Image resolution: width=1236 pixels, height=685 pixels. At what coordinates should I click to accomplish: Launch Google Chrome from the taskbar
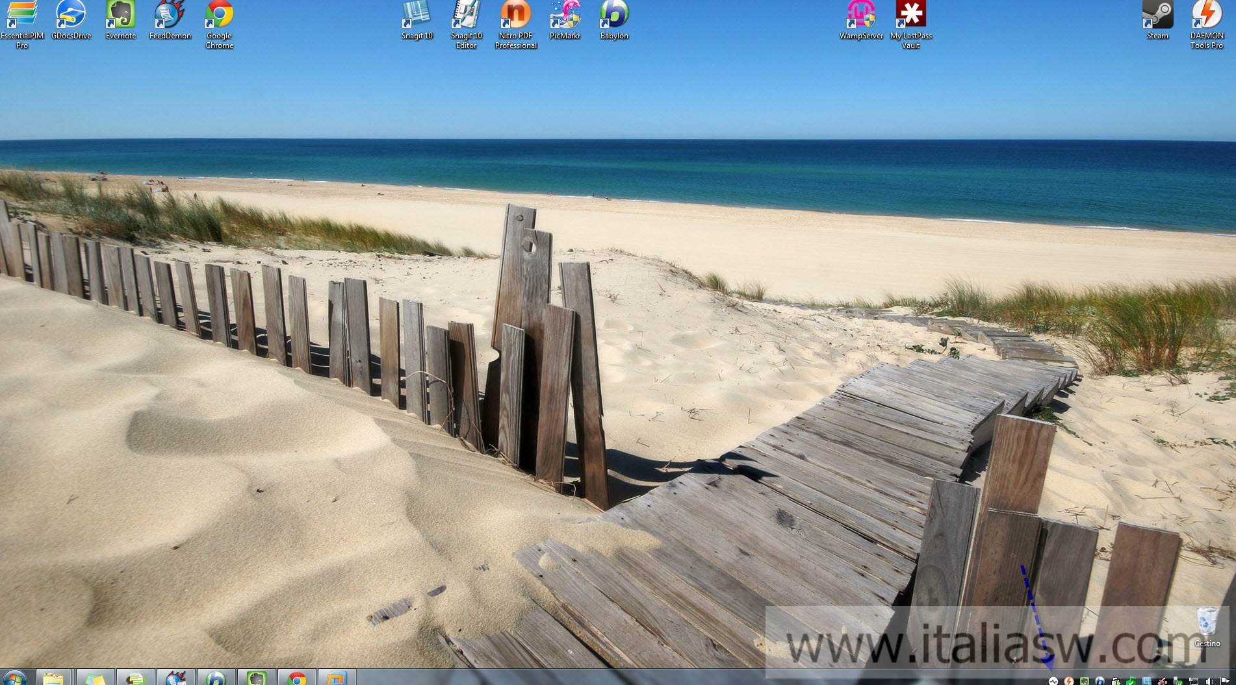[x=297, y=678]
